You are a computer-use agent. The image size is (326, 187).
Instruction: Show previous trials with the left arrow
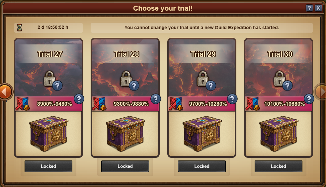tap(5, 92)
